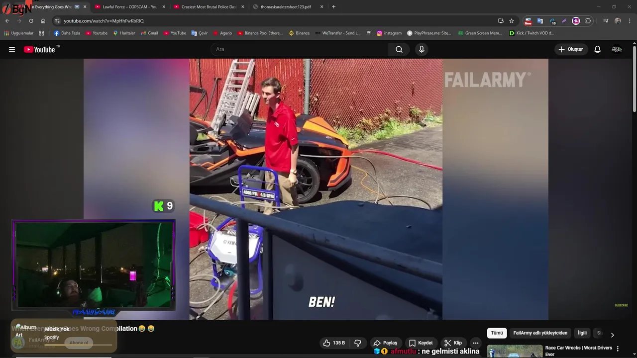Open Race Car Wrecks | Worst Drivers Ever title
This screenshot has height=358, width=637.
point(578,351)
